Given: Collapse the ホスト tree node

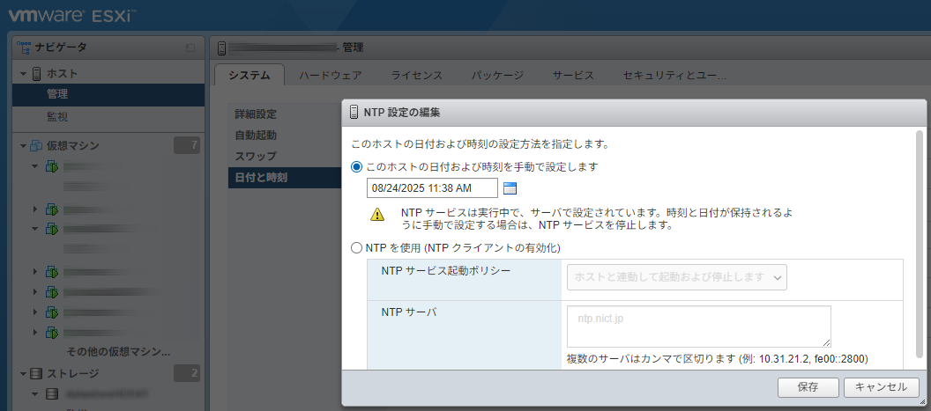Looking at the screenshot, I should [x=23, y=74].
